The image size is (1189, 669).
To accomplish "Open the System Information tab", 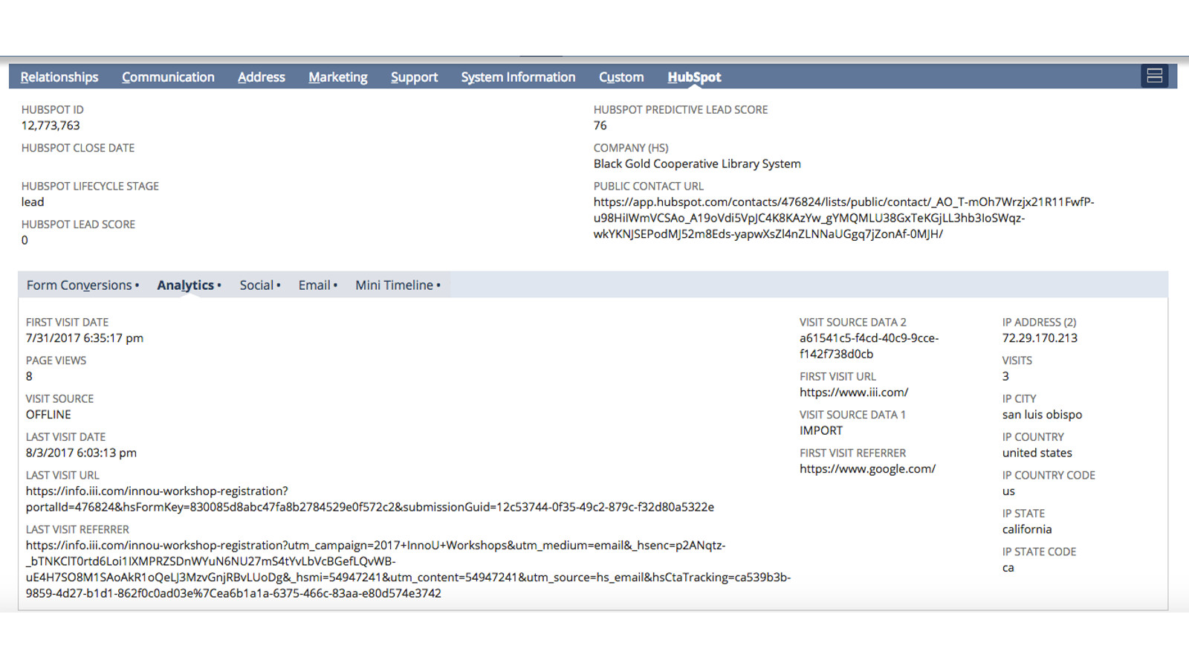I will pos(518,77).
